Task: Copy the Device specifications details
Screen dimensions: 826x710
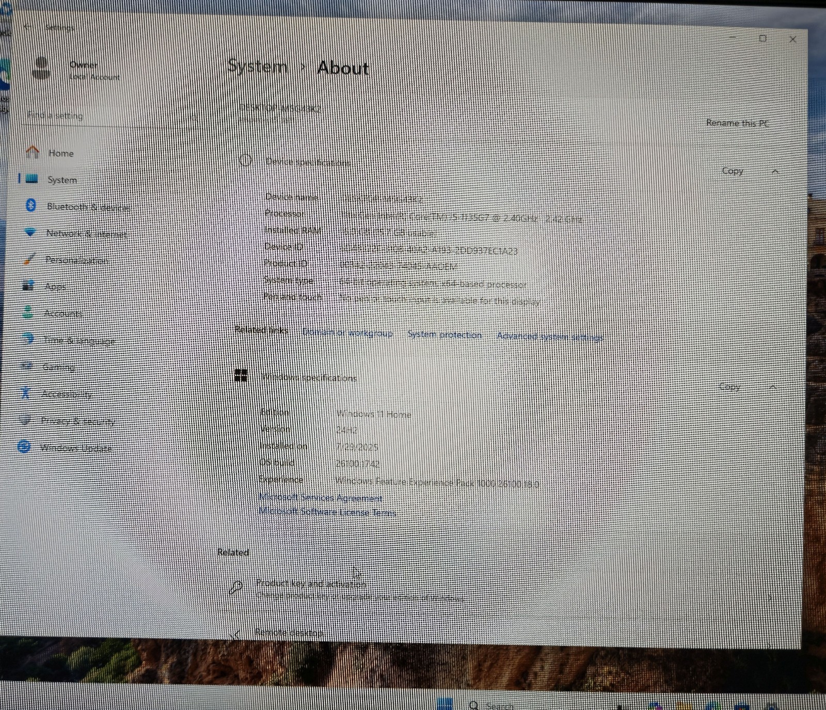Action: (732, 170)
